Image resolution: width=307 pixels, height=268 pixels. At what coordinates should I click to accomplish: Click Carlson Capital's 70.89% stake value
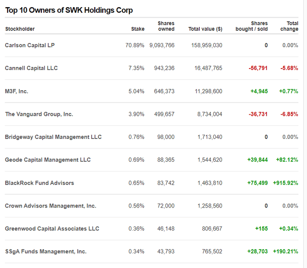click(135, 45)
